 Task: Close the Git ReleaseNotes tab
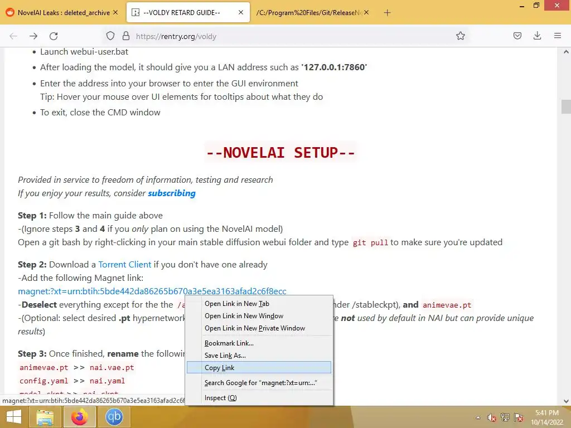[366, 12]
